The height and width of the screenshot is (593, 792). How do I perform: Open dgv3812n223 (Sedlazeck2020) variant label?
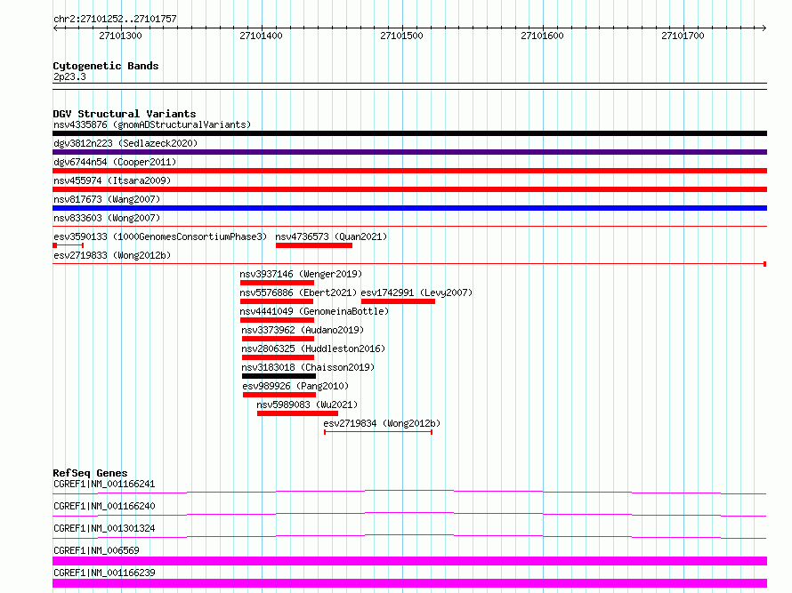click(x=125, y=143)
